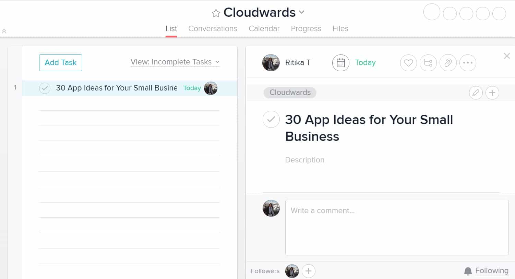Click the Write a comment box
Viewport: 515px width, 279px height.
397,228
